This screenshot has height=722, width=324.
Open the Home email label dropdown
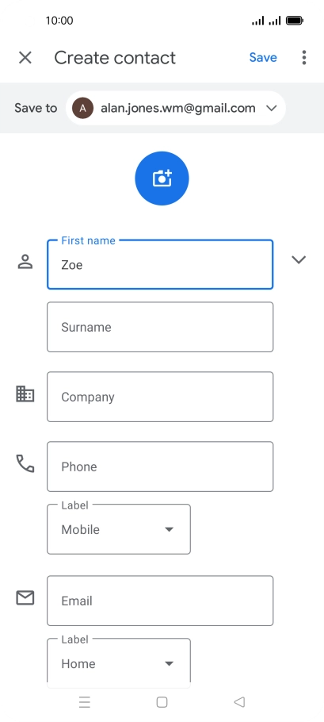point(119,661)
